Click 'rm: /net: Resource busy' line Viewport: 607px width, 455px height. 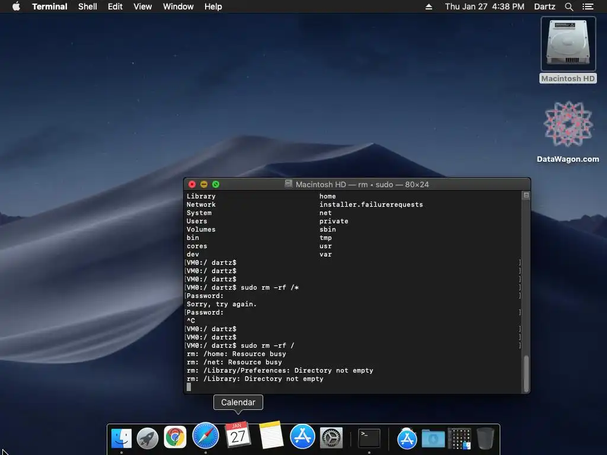[x=234, y=362]
